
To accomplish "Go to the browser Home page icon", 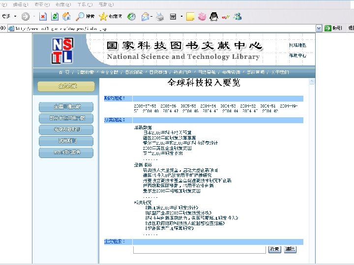I will point(66,16).
